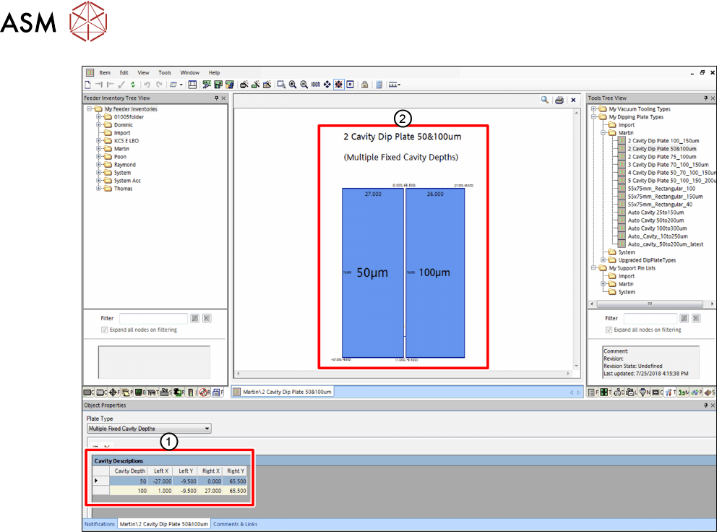Pin the Feeder Inventory Tree View panel
This screenshot has width=717, height=532.
pos(216,98)
